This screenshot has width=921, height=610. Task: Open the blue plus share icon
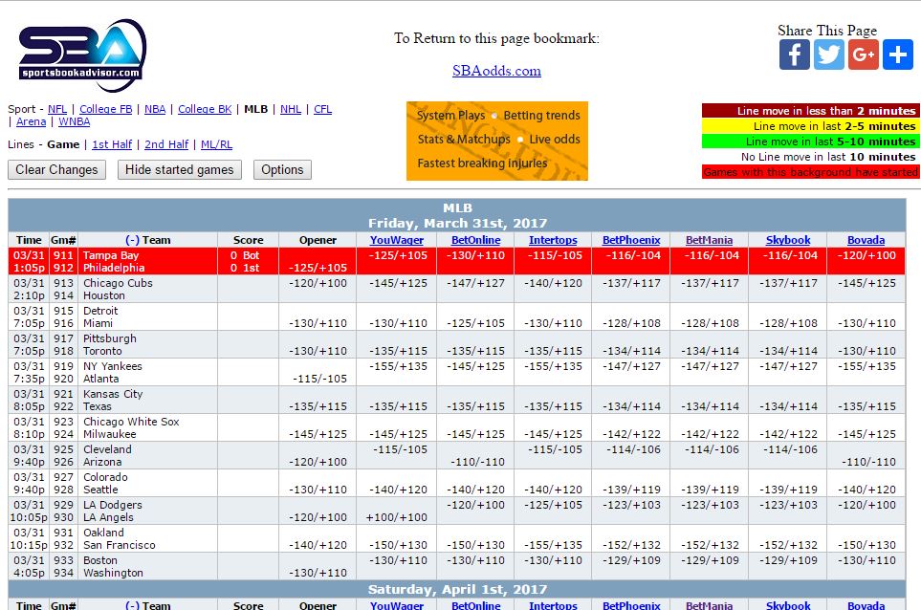(898, 54)
